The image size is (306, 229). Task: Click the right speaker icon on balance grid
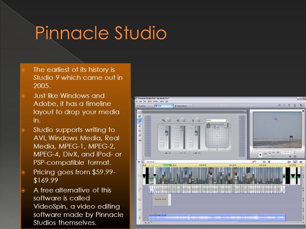(226, 126)
